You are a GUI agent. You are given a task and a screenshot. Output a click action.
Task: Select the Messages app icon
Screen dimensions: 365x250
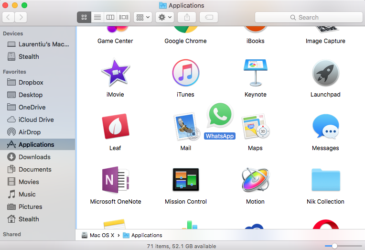[x=325, y=127]
